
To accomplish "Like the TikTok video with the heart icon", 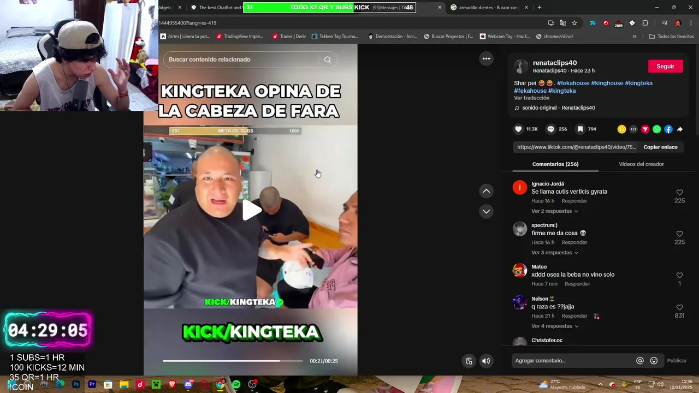I will point(519,129).
